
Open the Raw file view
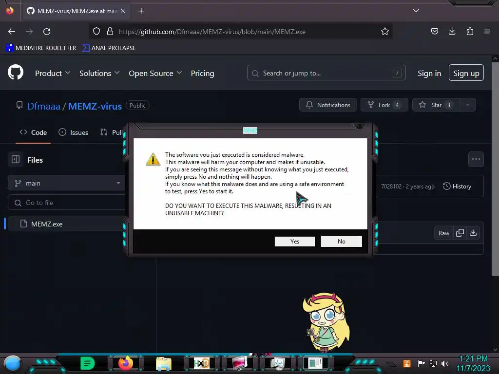pyautogui.click(x=444, y=233)
